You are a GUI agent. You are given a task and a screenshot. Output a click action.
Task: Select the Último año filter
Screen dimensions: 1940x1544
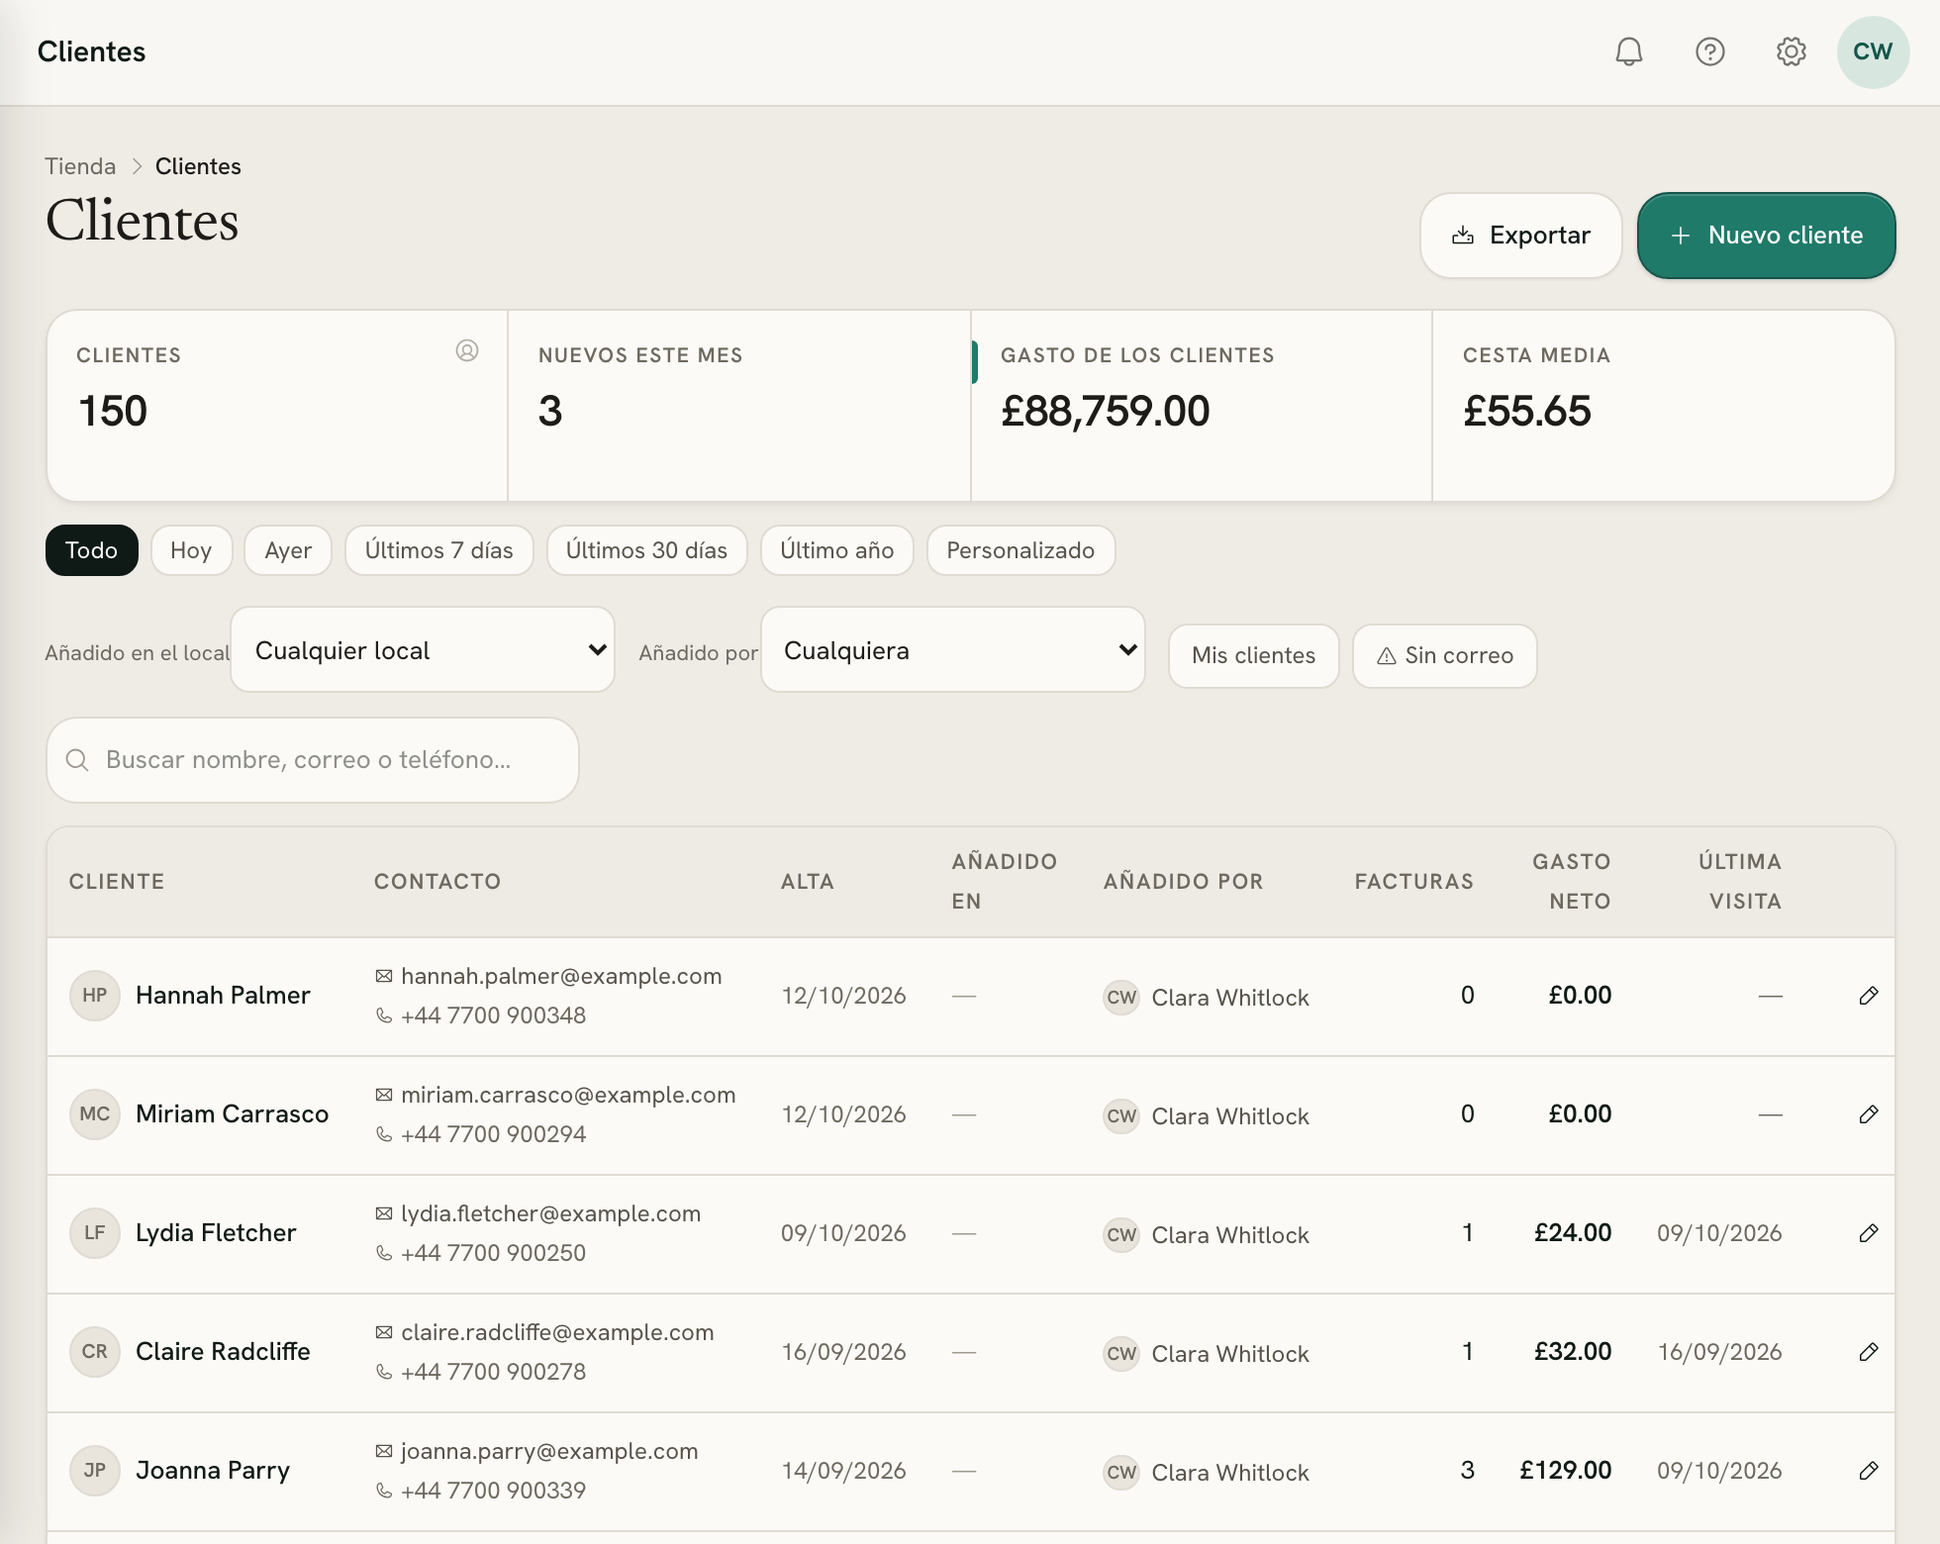(x=836, y=550)
